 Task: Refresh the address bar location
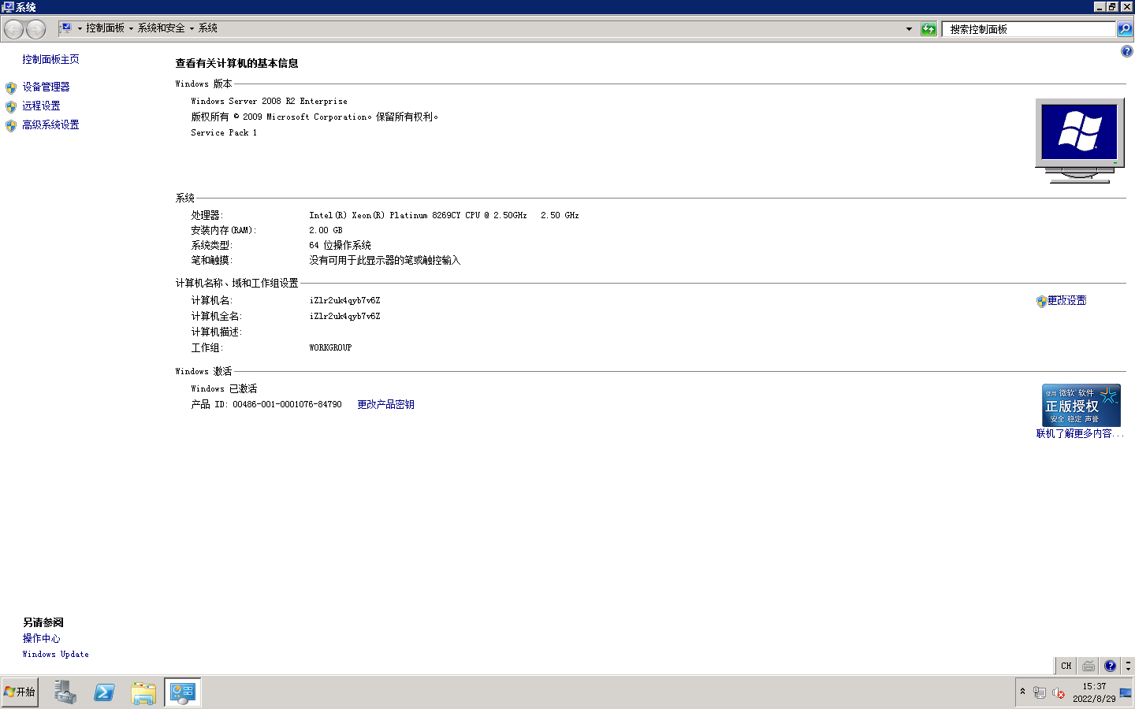928,29
